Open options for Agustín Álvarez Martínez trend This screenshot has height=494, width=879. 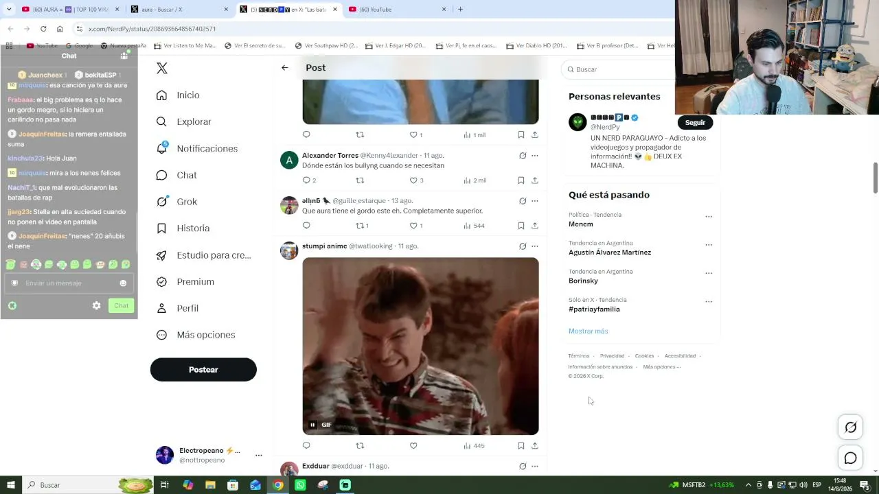pyautogui.click(x=709, y=245)
